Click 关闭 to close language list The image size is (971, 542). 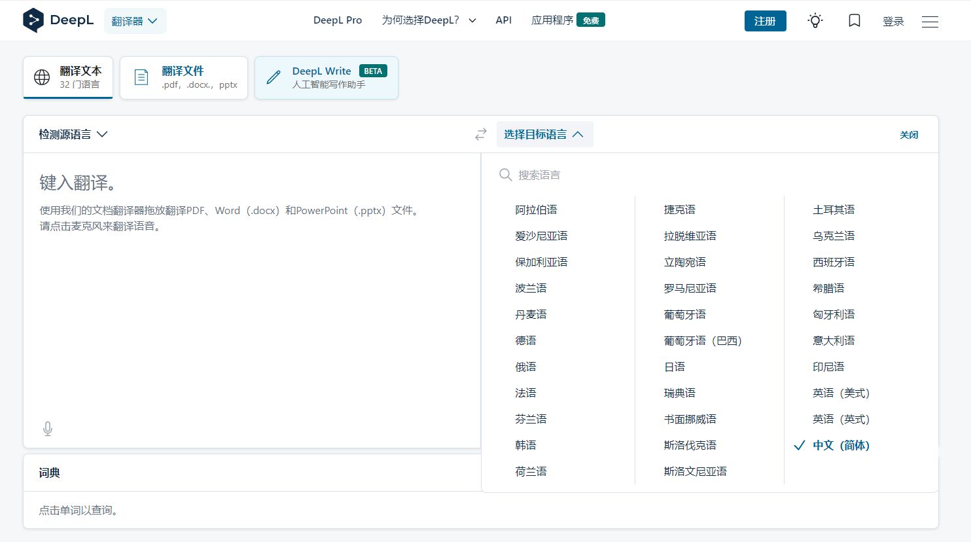click(x=909, y=135)
